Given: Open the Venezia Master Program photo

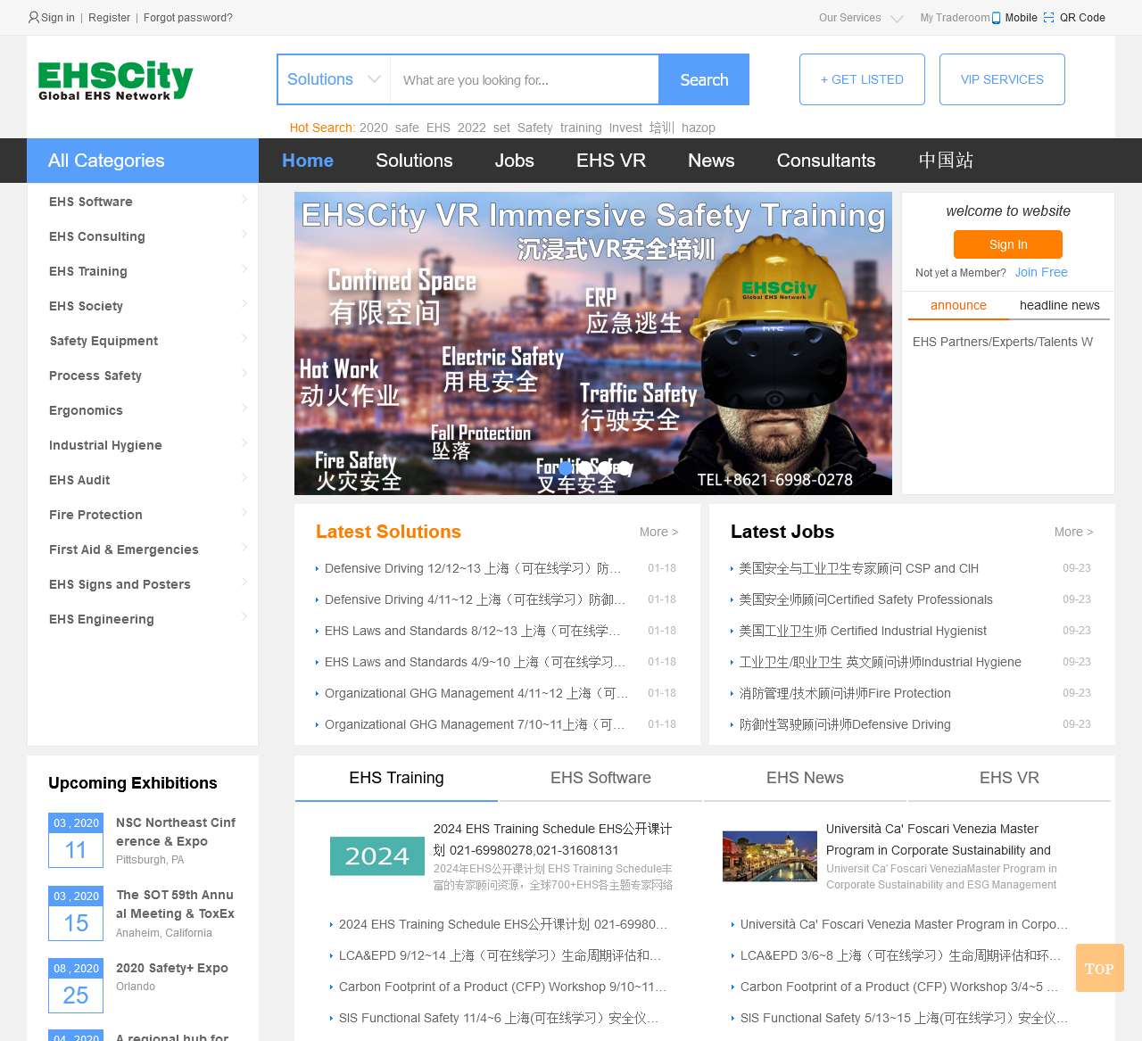Looking at the screenshot, I should 769,856.
